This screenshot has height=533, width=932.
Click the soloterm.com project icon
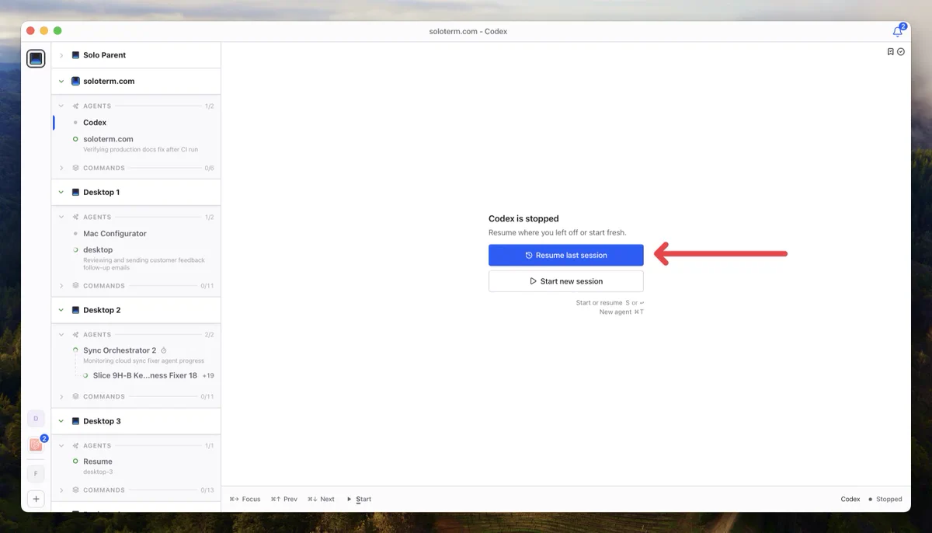tap(75, 81)
